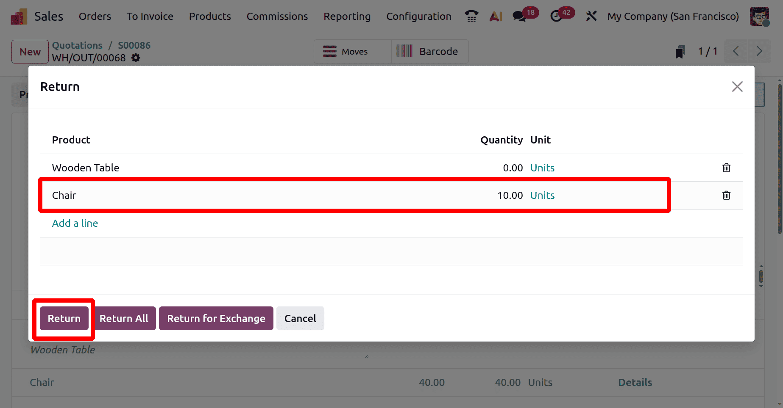783x408 pixels.
Task: Click the Return for Exchange button
Action: [x=216, y=318]
